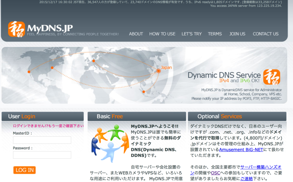293x182 pixels.
Task: Open the OSC link
Action: point(215,173)
